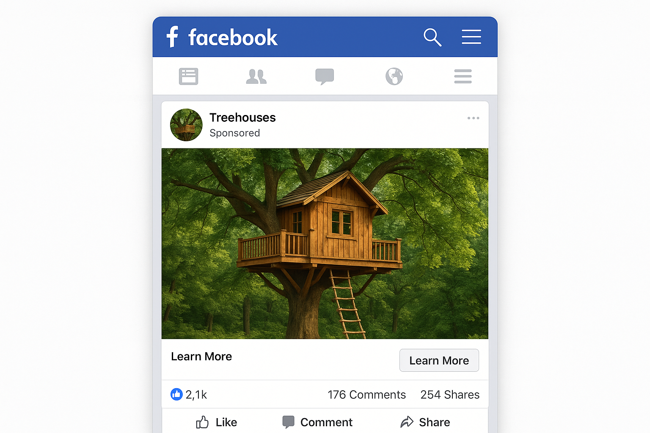
Task: Open the treehouse ad image
Action: (x=325, y=243)
